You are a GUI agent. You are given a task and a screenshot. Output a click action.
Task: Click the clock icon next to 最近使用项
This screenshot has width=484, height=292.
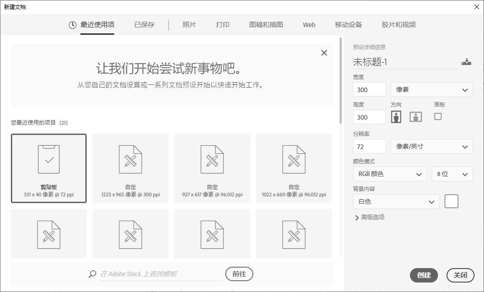[x=72, y=25]
